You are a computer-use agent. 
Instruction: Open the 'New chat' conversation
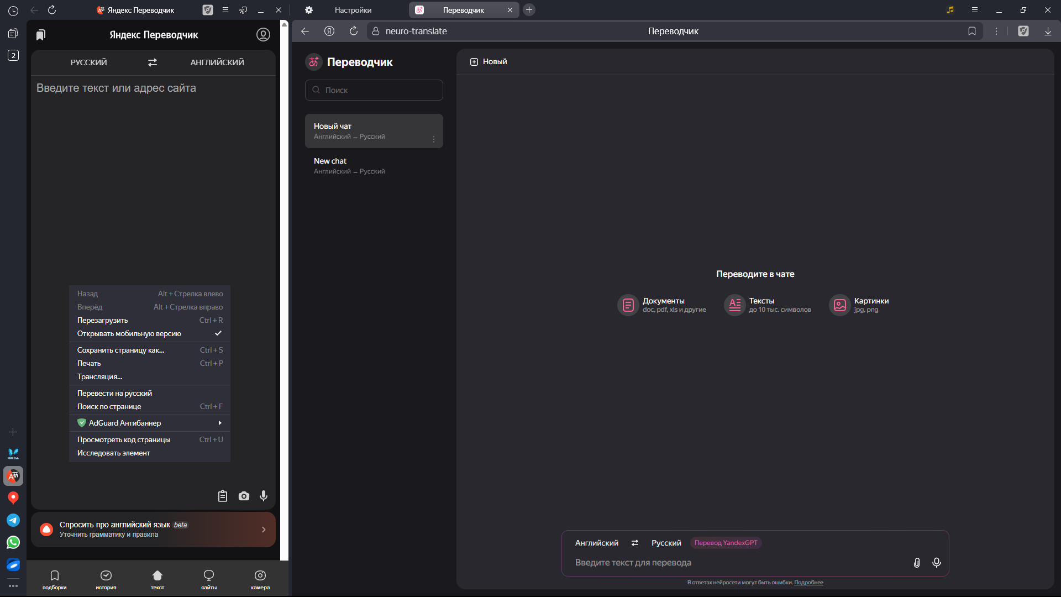pyautogui.click(x=374, y=166)
